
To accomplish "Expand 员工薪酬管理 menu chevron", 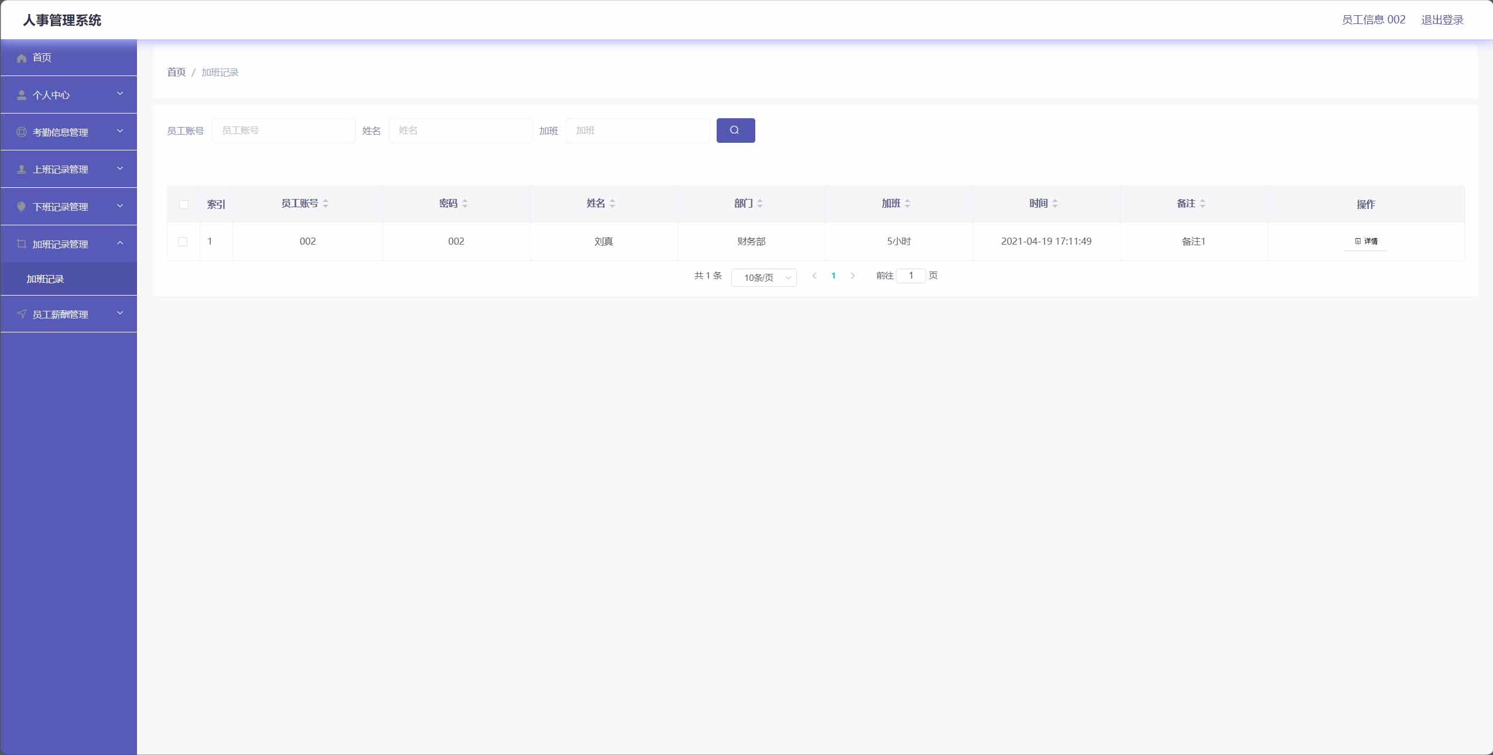I will (x=120, y=313).
